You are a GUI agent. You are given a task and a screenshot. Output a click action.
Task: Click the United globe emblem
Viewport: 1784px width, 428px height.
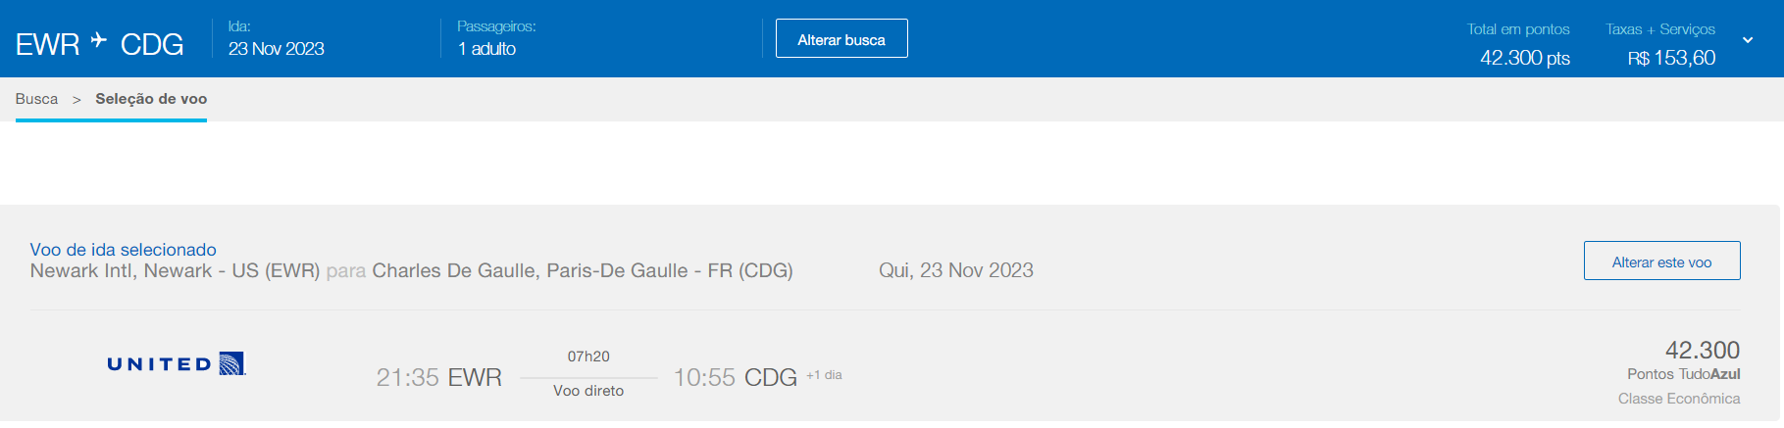tap(231, 363)
